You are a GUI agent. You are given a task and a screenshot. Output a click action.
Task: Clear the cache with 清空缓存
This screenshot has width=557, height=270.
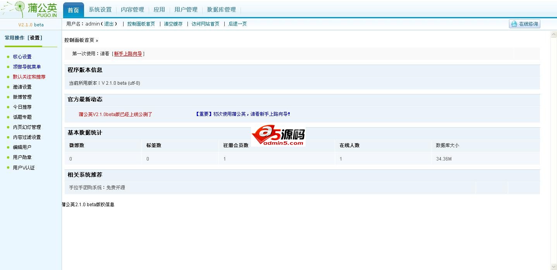[x=173, y=24]
